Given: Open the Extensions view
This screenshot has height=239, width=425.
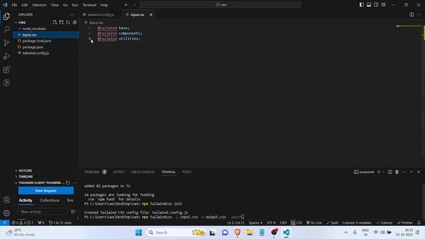Looking at the screenshot, I should pos(7,70).
